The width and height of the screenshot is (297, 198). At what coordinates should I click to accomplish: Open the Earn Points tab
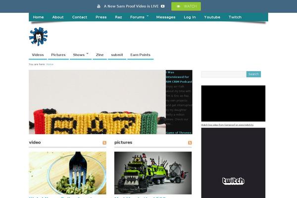(141, 55)
